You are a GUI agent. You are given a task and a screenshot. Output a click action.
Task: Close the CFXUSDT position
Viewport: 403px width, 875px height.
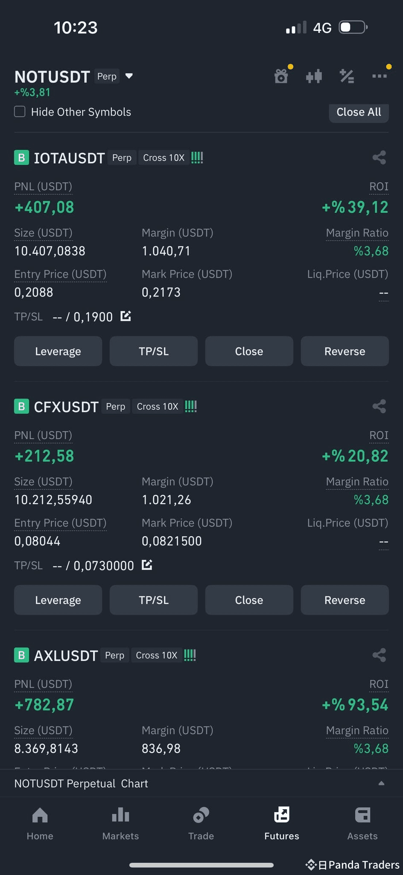pos(249,600)
